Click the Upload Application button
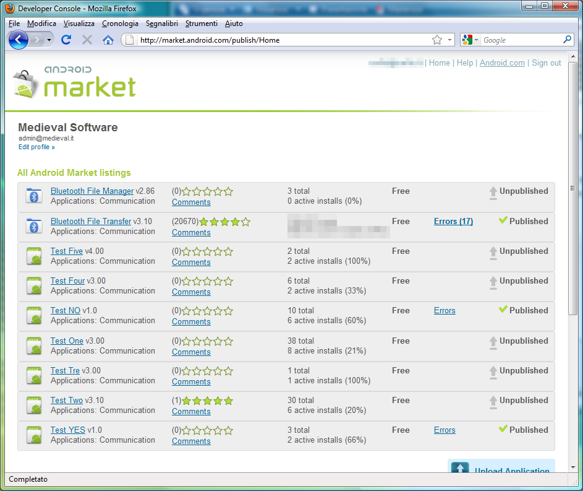Viewport: 583px width, 491px height. (x=501, y=467)
